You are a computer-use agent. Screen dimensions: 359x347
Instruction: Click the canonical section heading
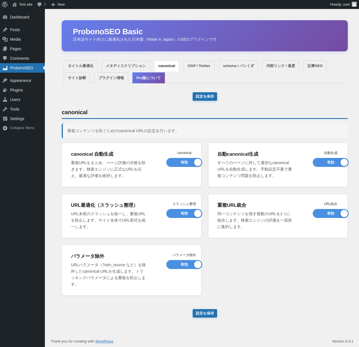pos(75,112)
